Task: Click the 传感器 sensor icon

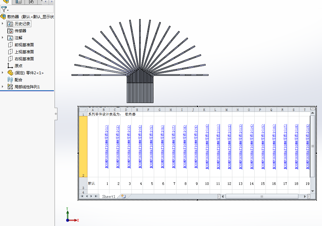Action: 10,31
